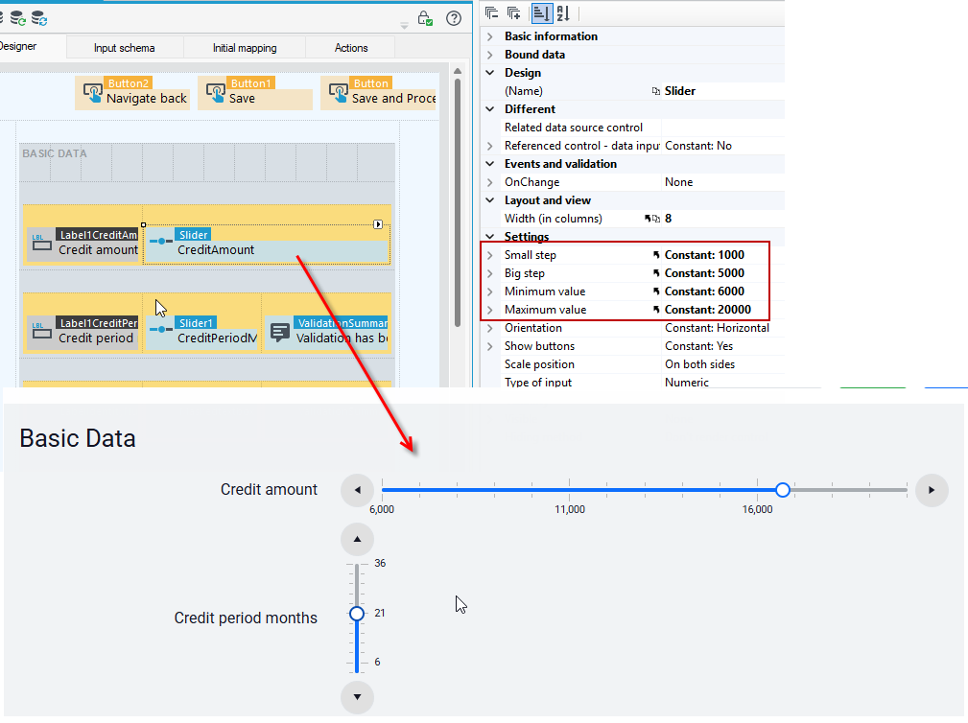Click the padlock with green check icon

[425, 18]
